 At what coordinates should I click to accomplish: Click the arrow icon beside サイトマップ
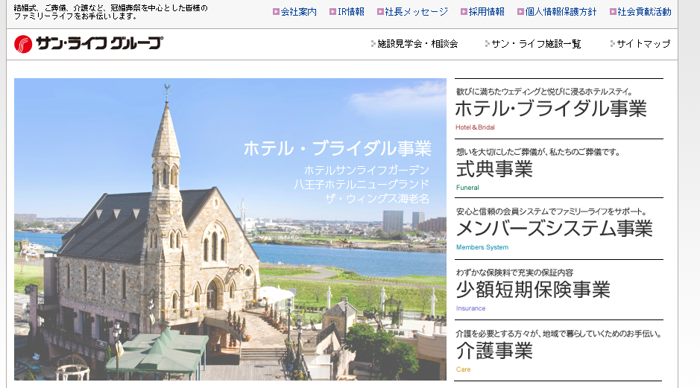[x=613, y=44]
